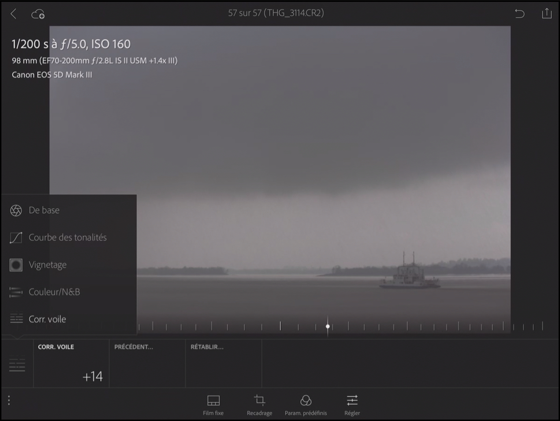The height and width of the screenshot is (421, 560).
Task: Open the Vignetage adjustment group
Action: [69, 265]
